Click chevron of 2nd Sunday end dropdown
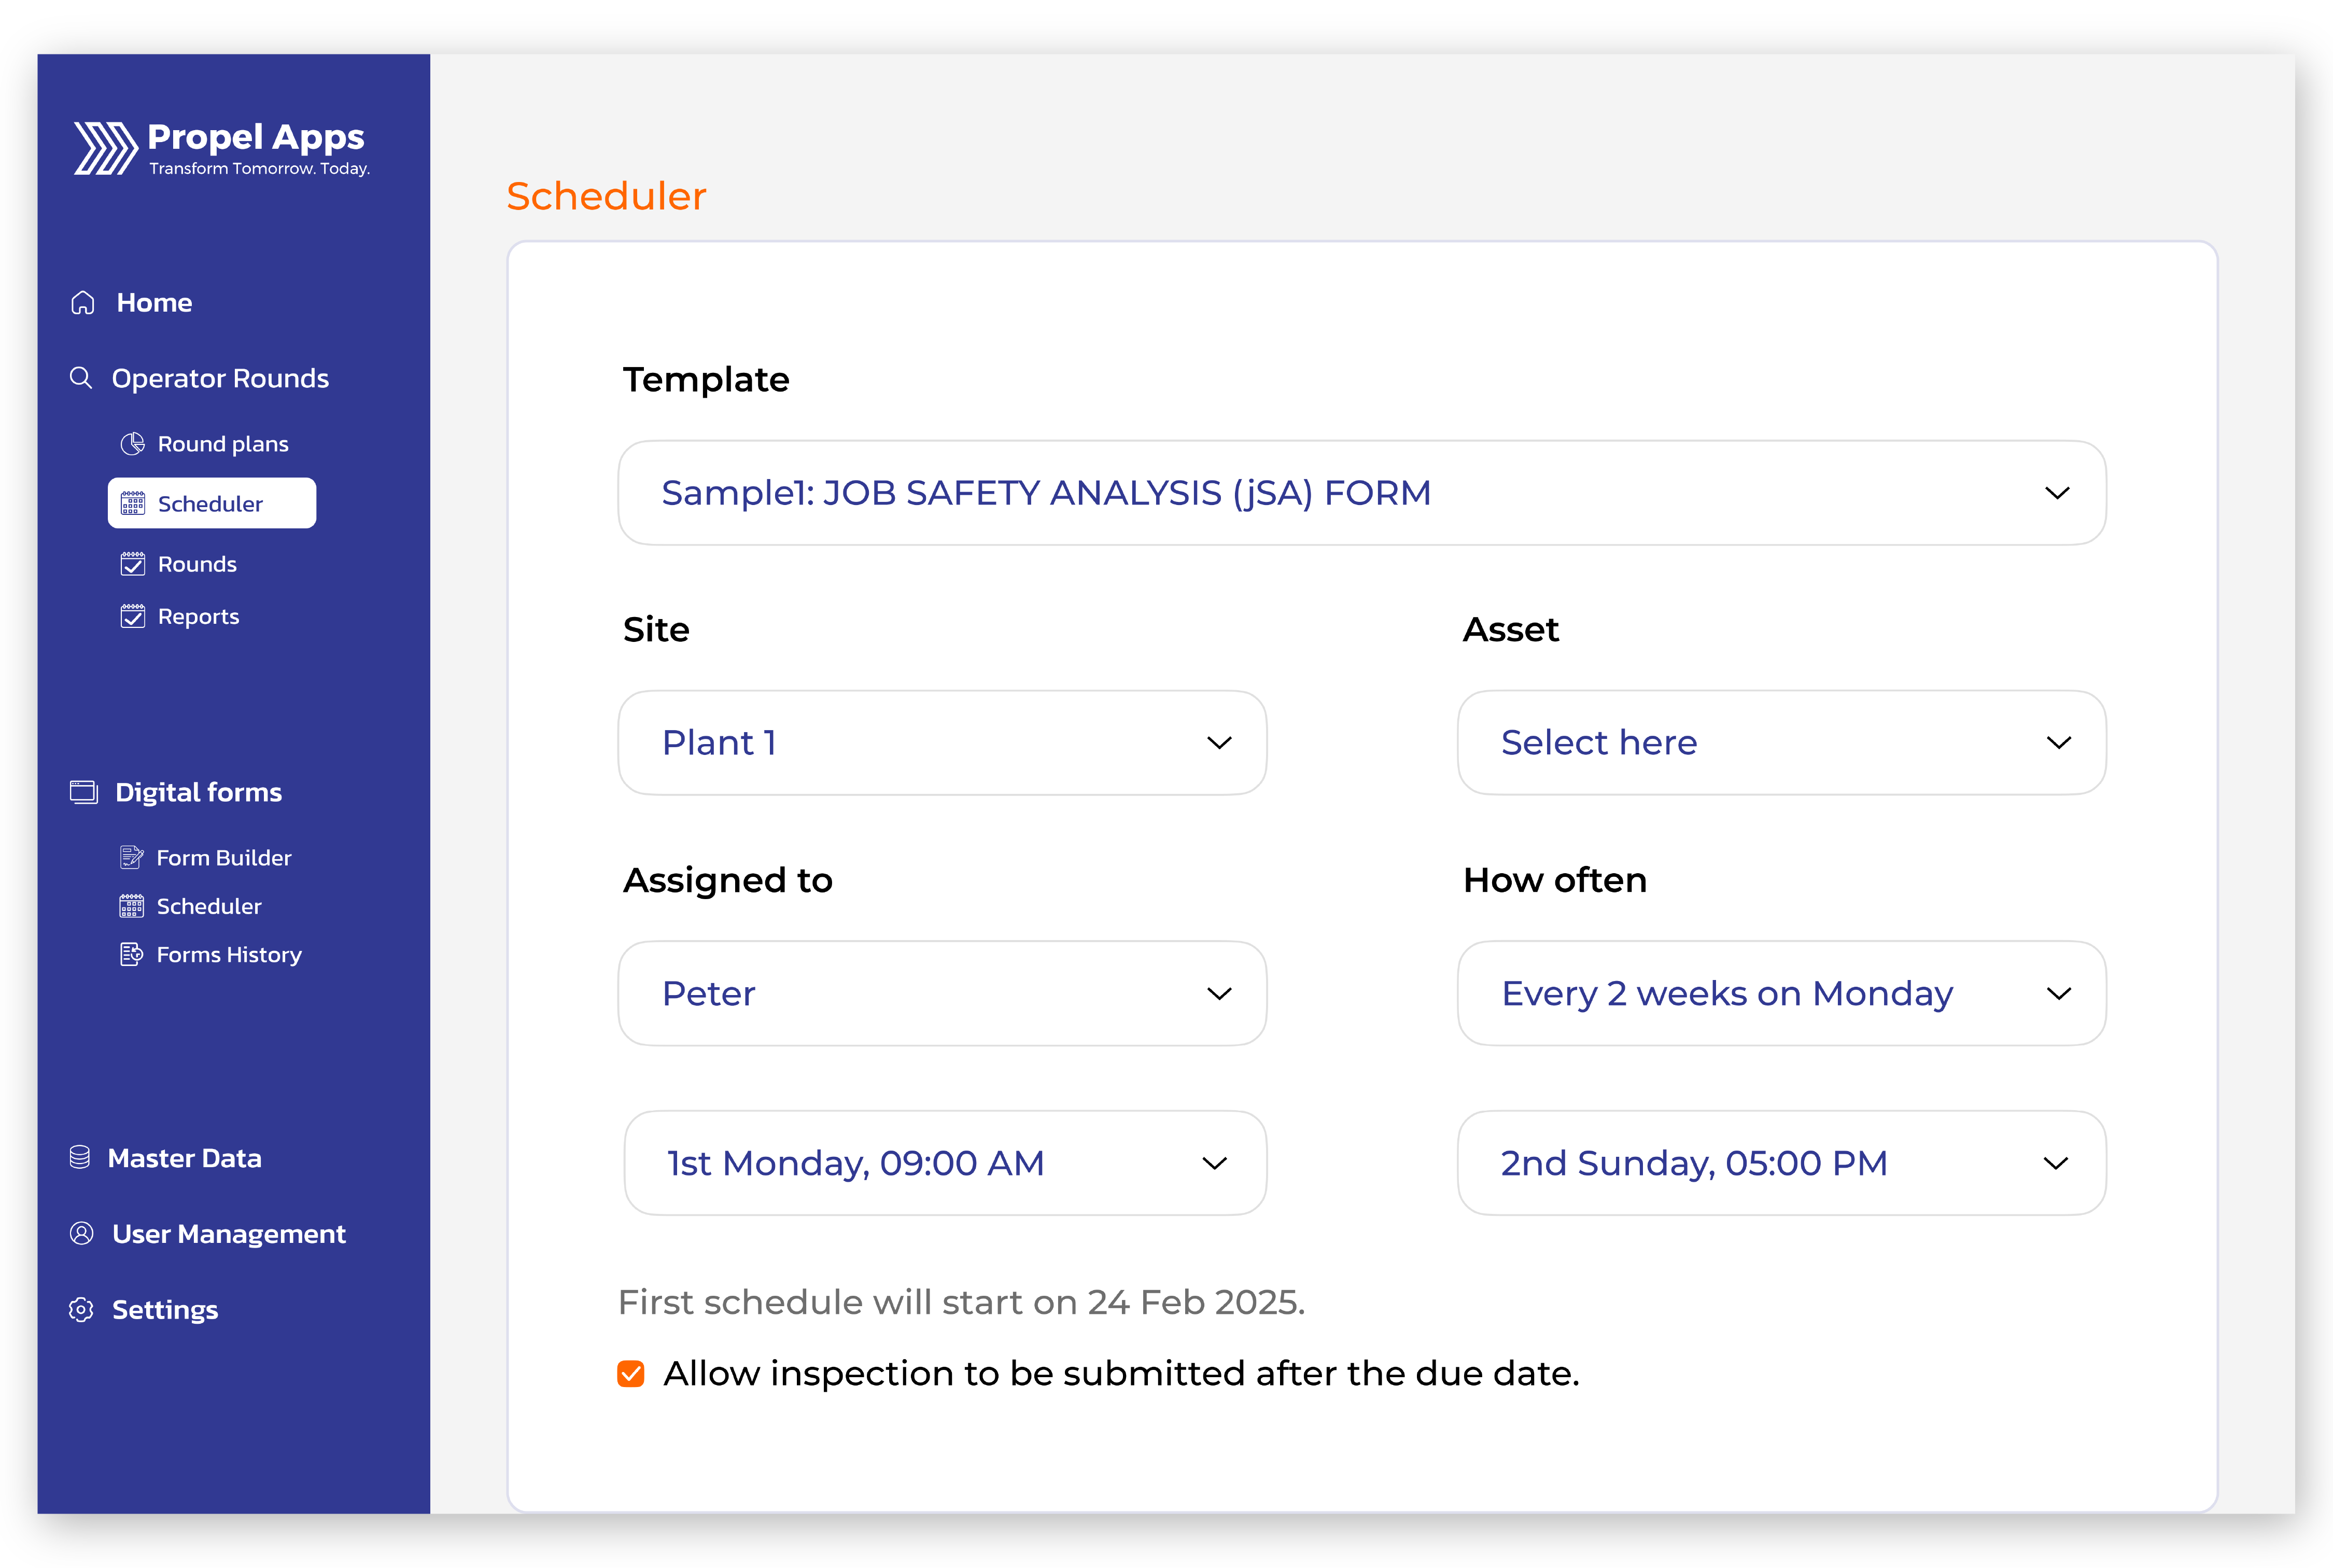The image size is (2333, 1568). click(2055, 1163)
